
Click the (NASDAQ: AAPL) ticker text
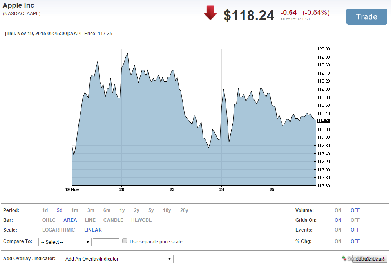pyautogui.click(x=22, y=14)
